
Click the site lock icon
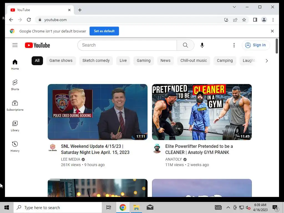tap(40, 20)
